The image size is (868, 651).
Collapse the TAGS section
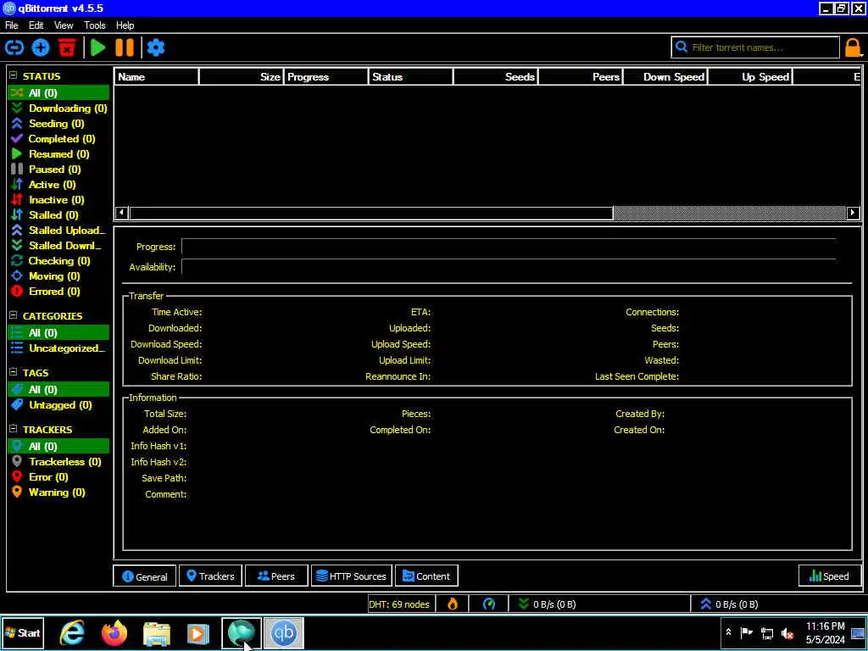(x=14, y=373)
